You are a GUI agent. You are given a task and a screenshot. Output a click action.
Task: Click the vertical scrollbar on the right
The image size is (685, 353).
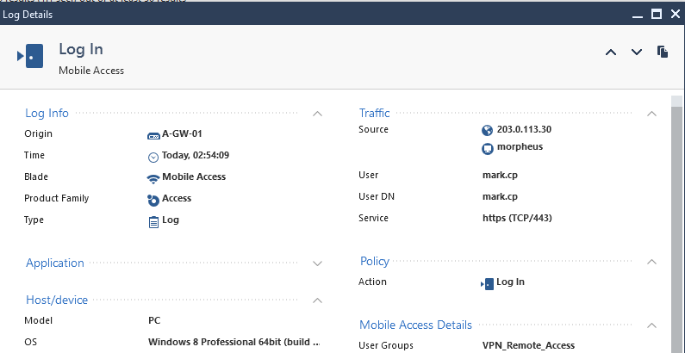(678, 215)
